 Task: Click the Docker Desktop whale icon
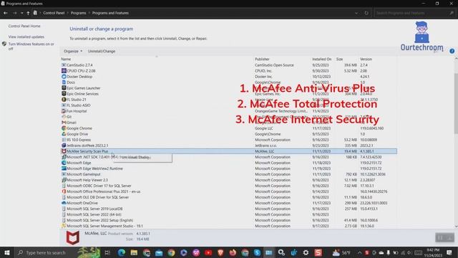pyautogui.click(x=64, y=77)
